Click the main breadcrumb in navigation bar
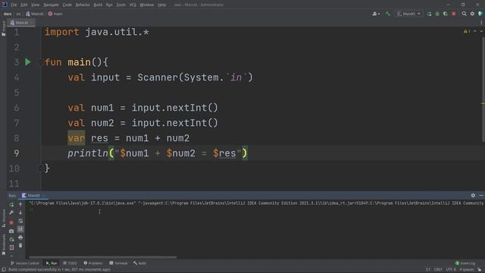Image resolution: width=485 pixels, height=273 pixels. (55, 14)
